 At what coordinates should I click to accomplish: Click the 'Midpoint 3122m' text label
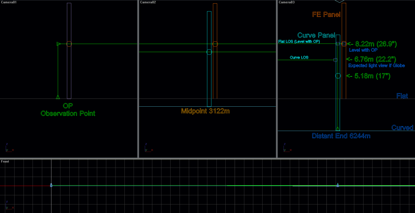point(205,111)
